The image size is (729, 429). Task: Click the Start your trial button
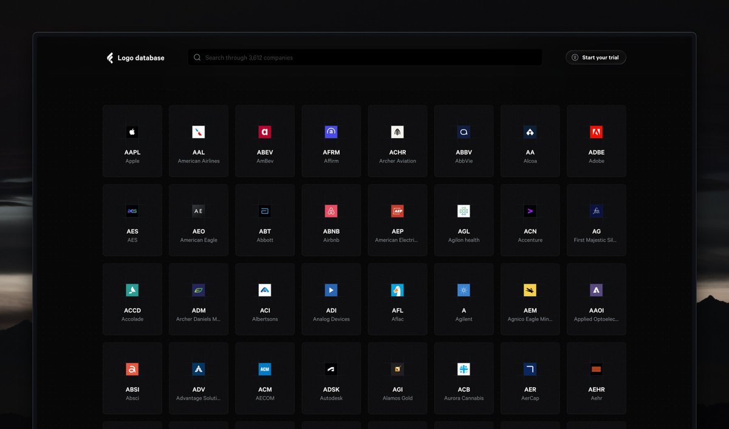(x=595, y=58)
